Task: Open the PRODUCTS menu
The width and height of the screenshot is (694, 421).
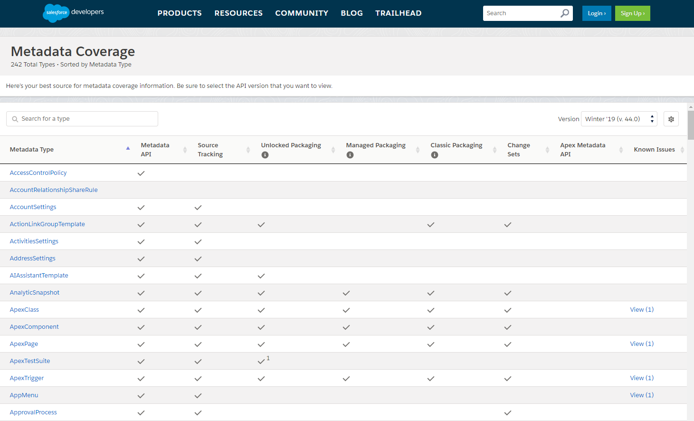Action: point(180,13)
